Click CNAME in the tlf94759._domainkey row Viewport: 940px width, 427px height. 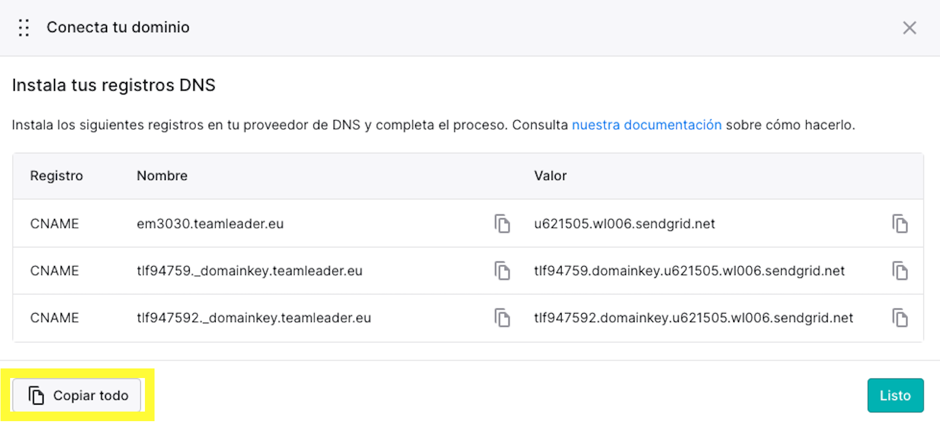pyautogui.click(x=54, y=270)
